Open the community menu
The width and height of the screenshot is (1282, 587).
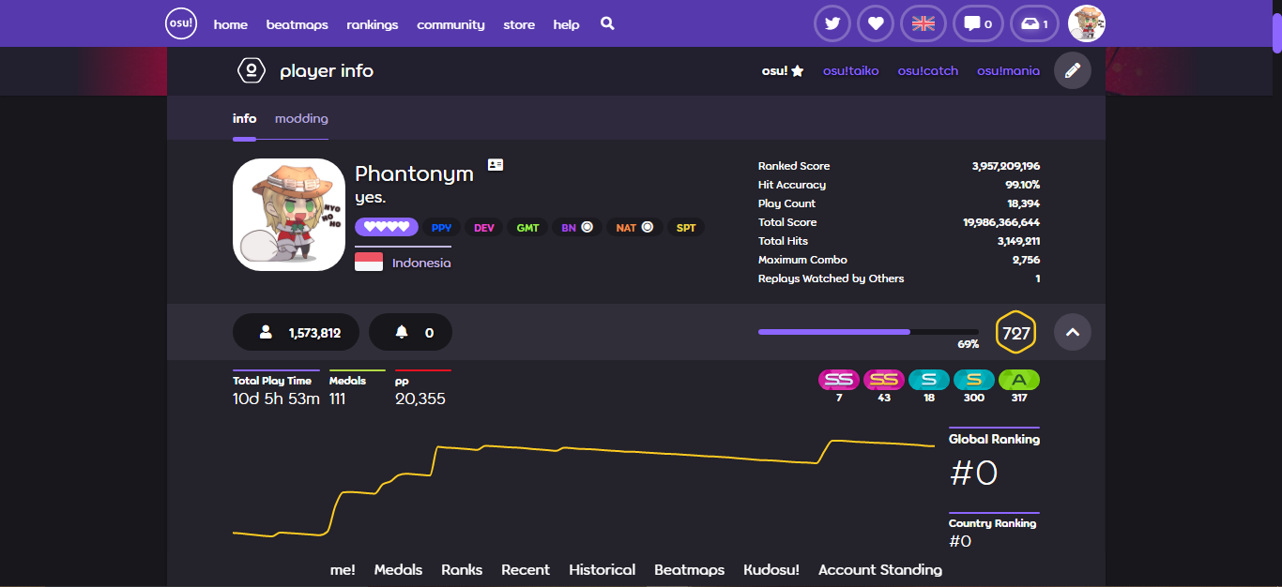click(x=450, y=24)
